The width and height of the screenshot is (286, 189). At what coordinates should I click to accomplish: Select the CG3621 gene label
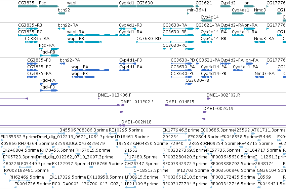204,3
